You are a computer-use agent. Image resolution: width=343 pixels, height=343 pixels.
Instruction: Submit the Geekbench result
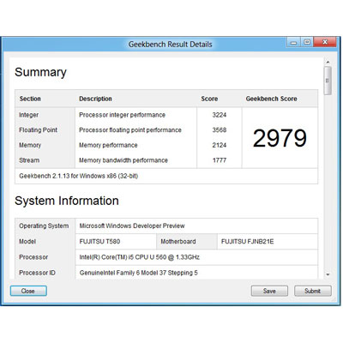click(x=313, y=291)
